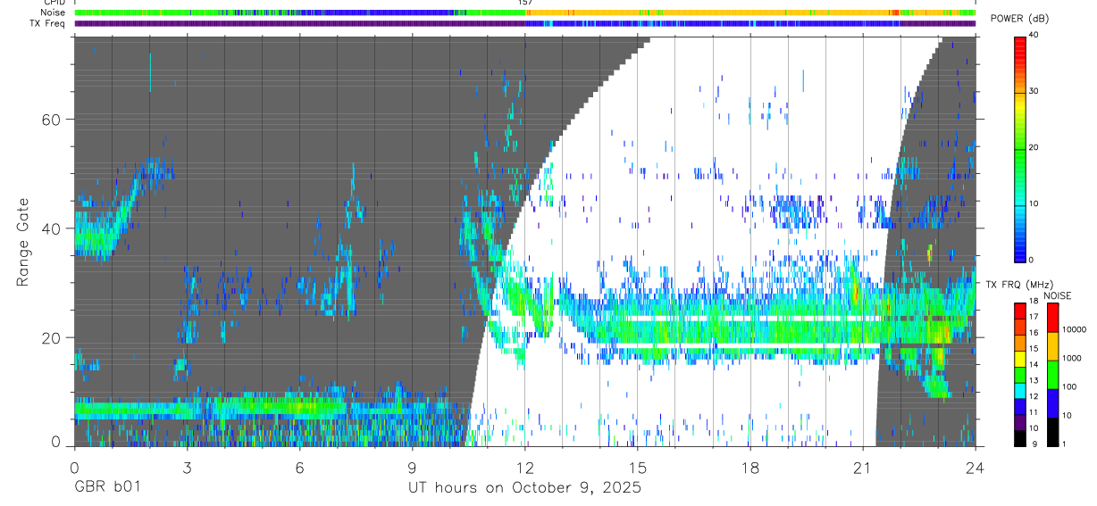This screenshot has height=506, width=1097.
Task: Click x-axis tick label '3'
Action: click(187, 468)
